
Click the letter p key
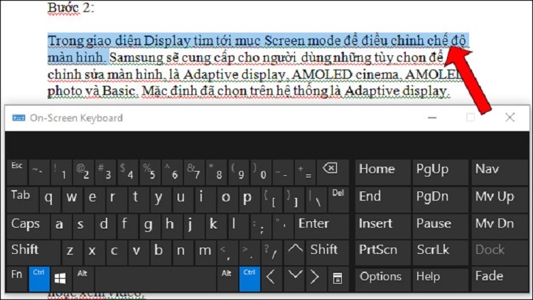tap(249, 199)
